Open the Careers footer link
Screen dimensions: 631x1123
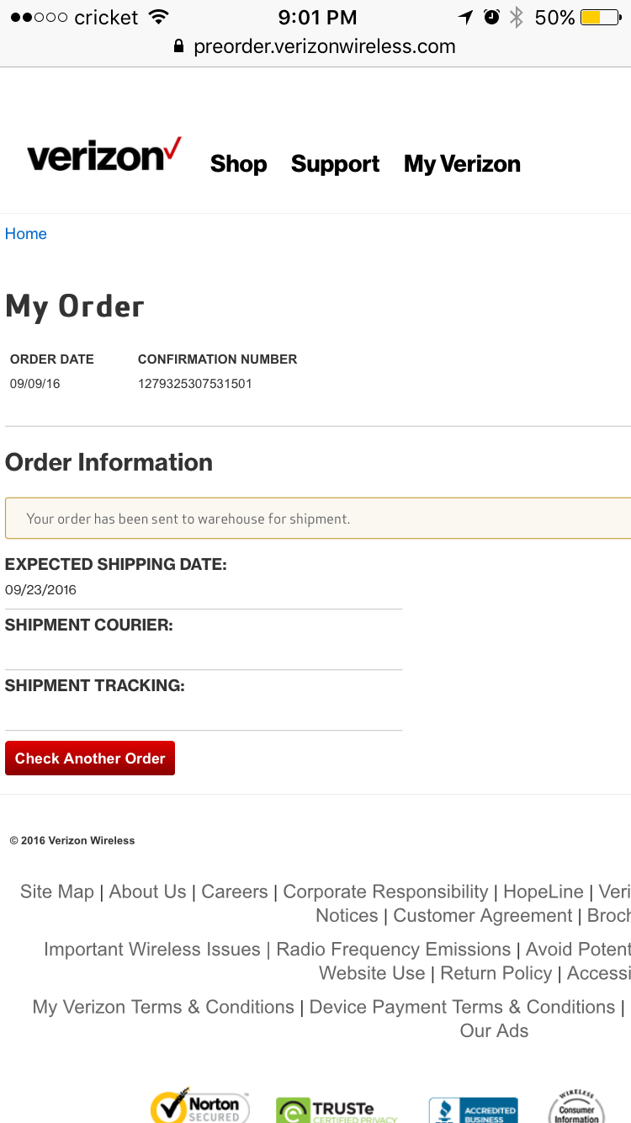click(x=235, y=891)
